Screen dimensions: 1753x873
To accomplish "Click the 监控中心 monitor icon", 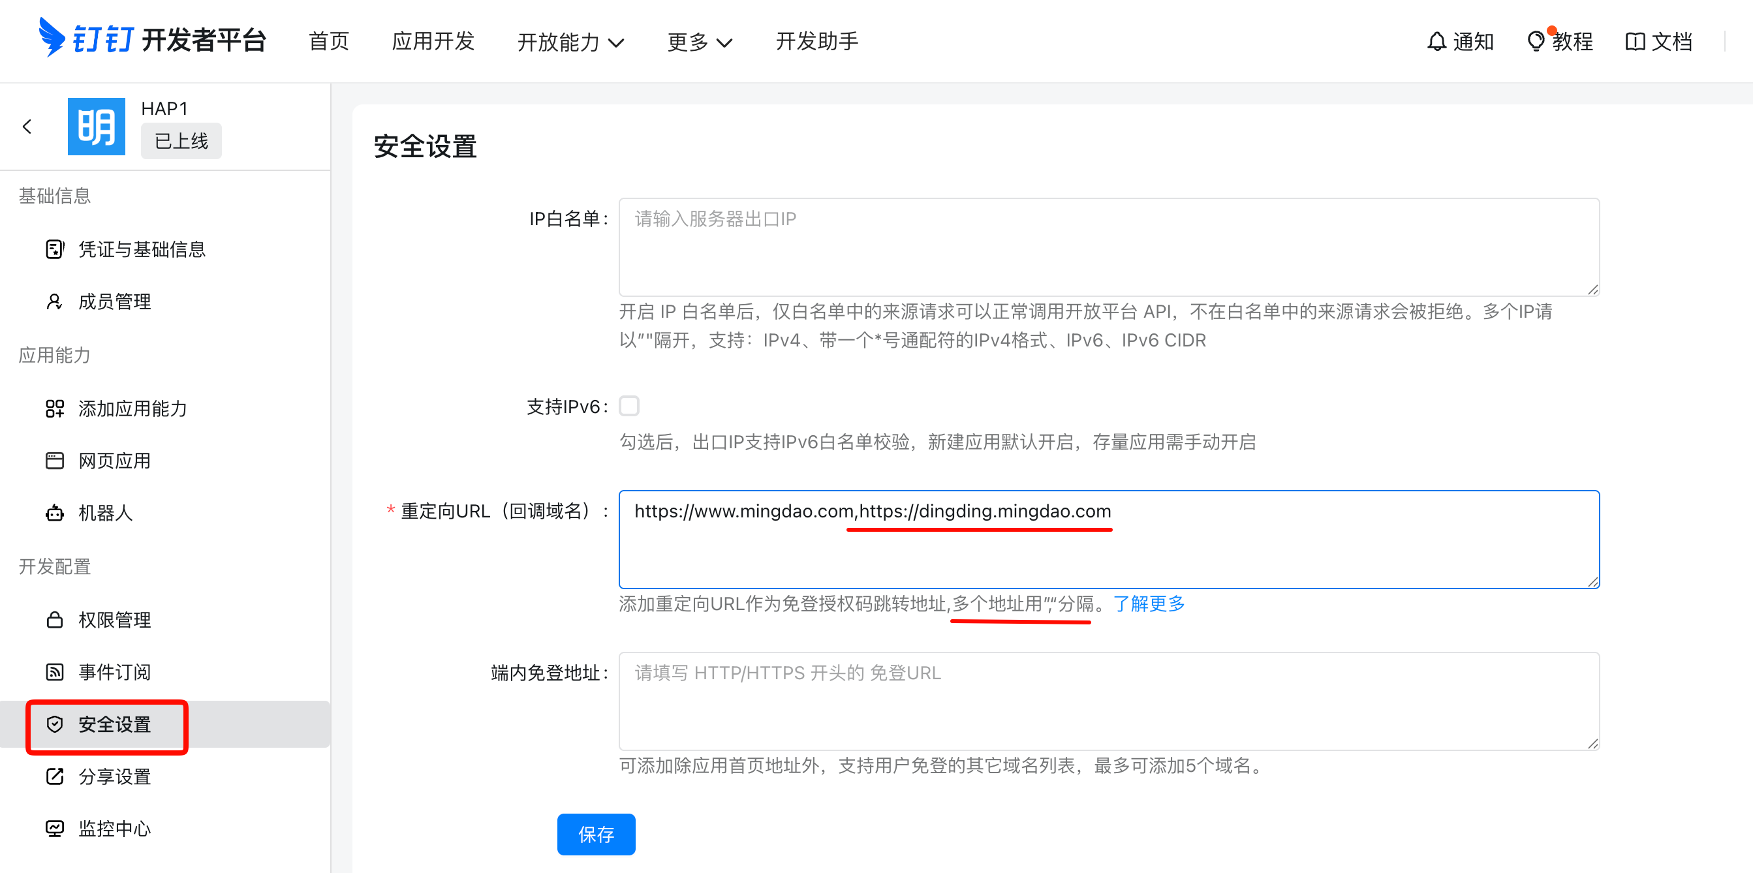I will pos(54,828).
